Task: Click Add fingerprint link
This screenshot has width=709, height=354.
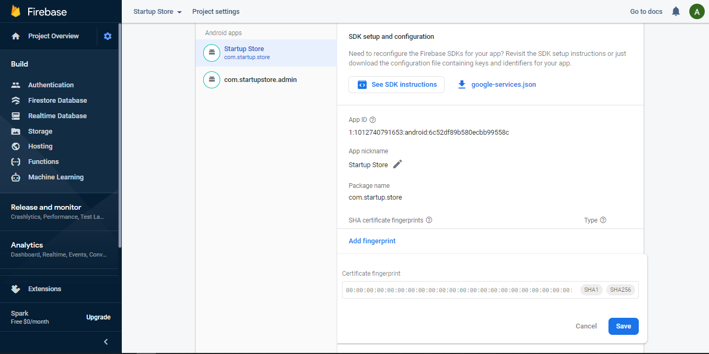Action: (372, 241)
